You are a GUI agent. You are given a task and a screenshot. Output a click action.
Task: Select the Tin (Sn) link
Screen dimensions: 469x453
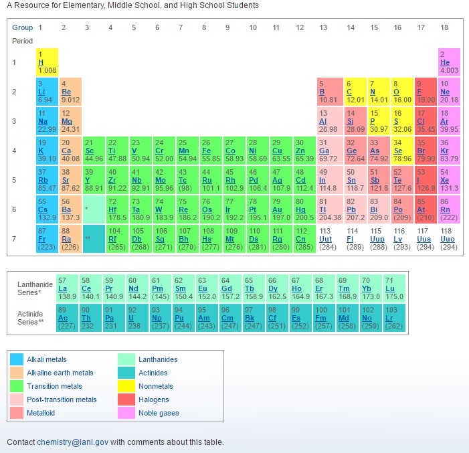(x=351, y=180)
